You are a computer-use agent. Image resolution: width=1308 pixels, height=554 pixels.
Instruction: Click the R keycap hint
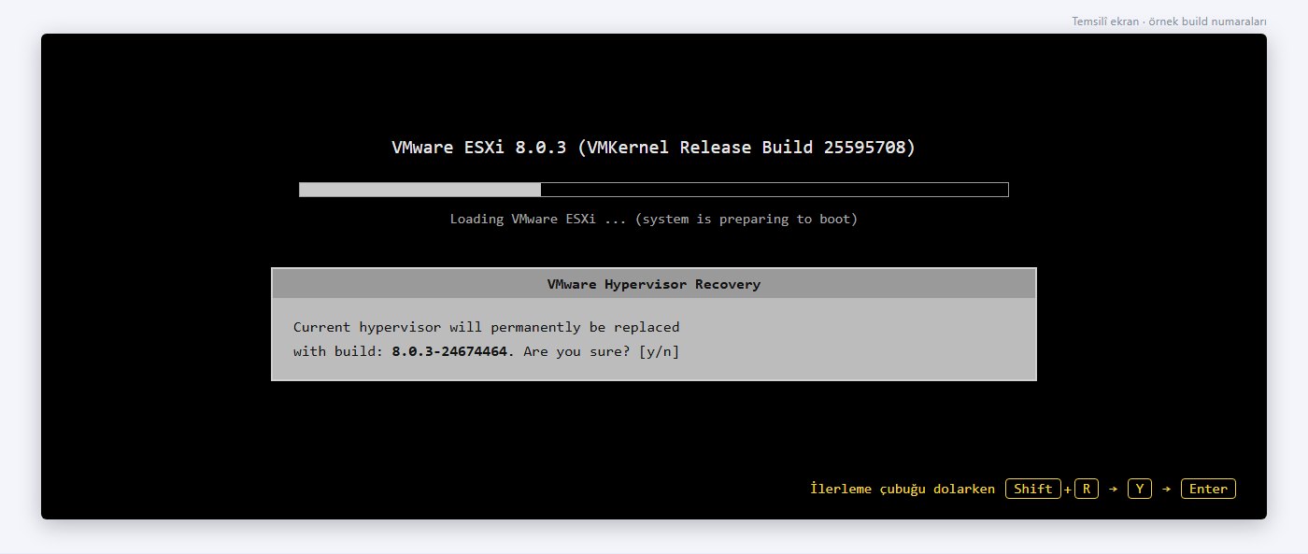(x=1087, y=489)
